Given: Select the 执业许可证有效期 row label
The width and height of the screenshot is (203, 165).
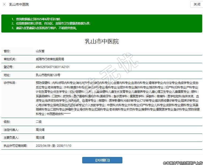Looking at the screenshot, I should click(x=15, y=146).
